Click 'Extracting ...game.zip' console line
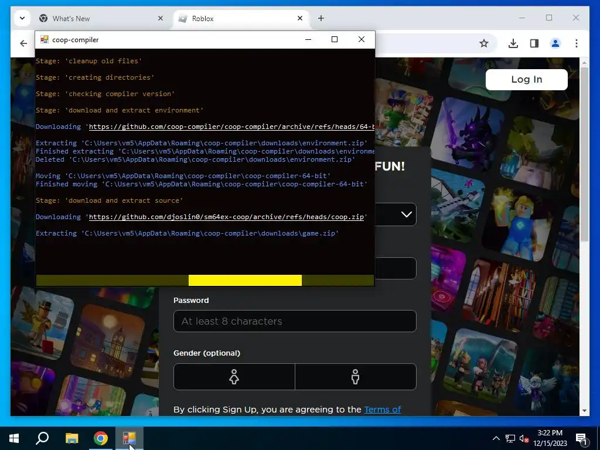 (187, 233)
